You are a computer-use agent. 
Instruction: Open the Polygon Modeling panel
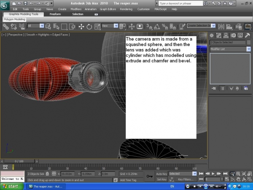click(x=14, y=19)
